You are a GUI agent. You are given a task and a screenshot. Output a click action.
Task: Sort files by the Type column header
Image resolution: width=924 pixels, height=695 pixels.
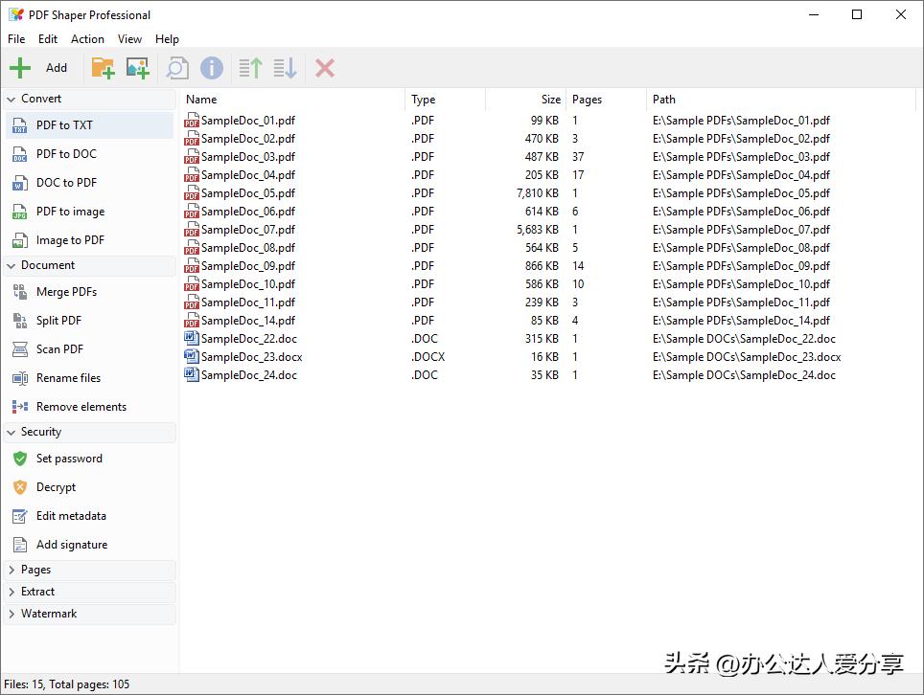[445, 100]
